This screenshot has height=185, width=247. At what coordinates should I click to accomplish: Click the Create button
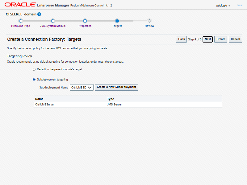pyautogui.click(x=220, y=39)
